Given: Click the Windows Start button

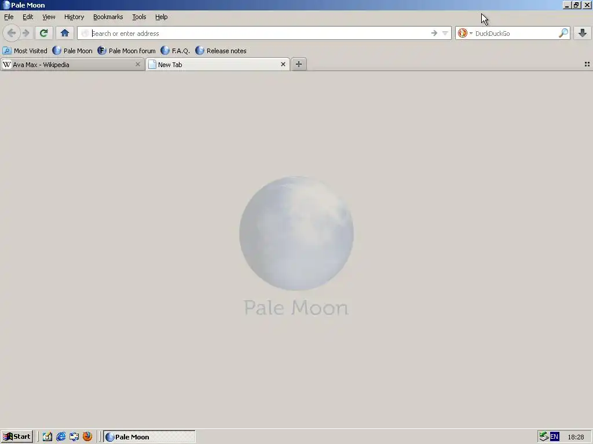Looking at the screenshot, I should click(x=17, y=437).
